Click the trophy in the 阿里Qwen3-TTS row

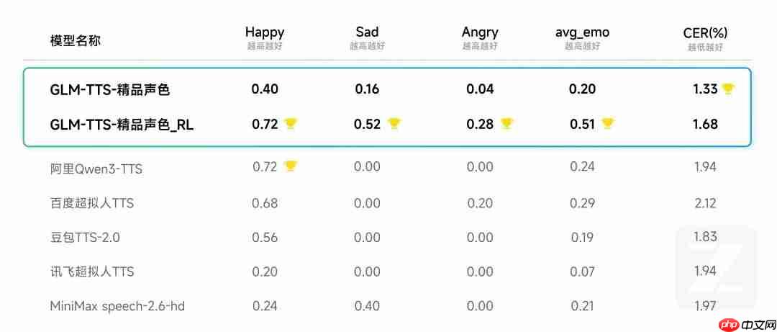click(x=290, y=166)
